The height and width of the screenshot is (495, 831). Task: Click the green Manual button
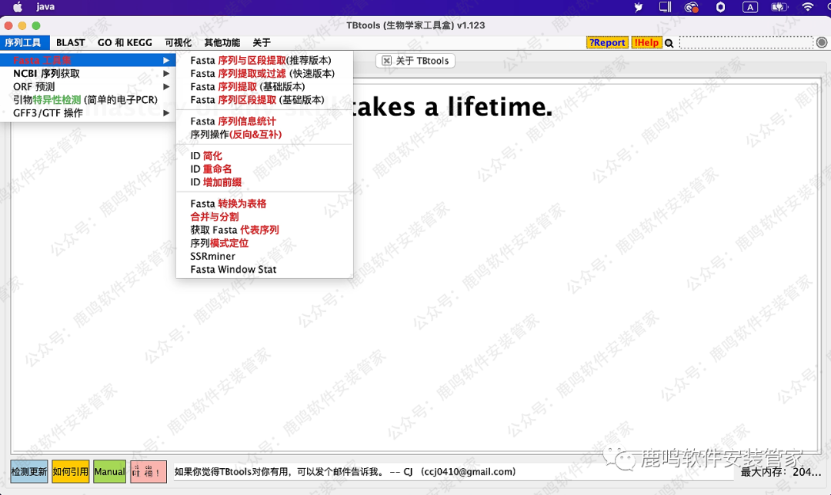pos(109,471)
